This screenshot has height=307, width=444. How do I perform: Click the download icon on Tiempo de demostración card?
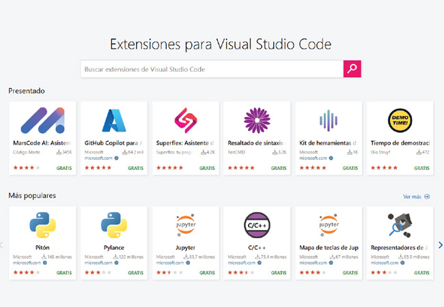point(419,152)
